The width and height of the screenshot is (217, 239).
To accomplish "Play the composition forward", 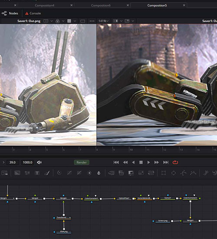I will coord(148,163).
